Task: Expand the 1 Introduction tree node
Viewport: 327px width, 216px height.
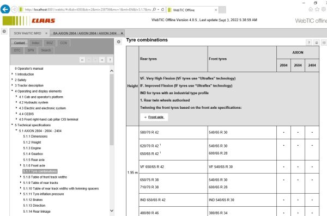Action: pyautogui.click(x=12, y=74)
